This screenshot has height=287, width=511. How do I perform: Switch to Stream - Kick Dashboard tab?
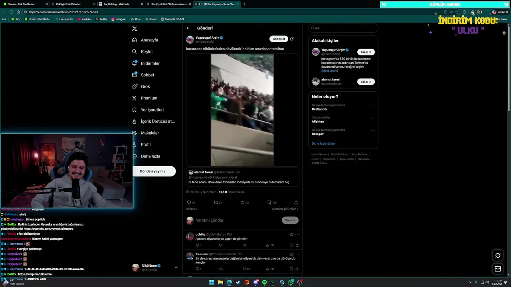(x=24, y=4)
